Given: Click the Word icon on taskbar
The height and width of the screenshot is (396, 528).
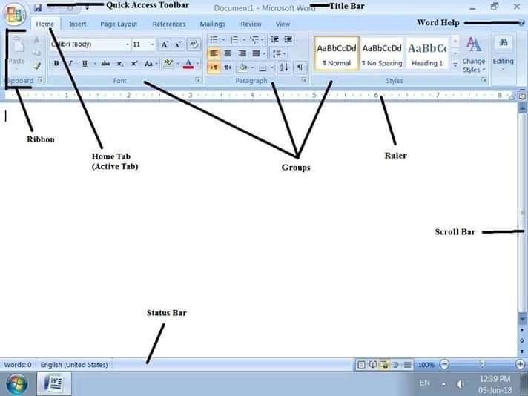Looking at the screenshot, I should pyautogui.click(x=54, y=383).
